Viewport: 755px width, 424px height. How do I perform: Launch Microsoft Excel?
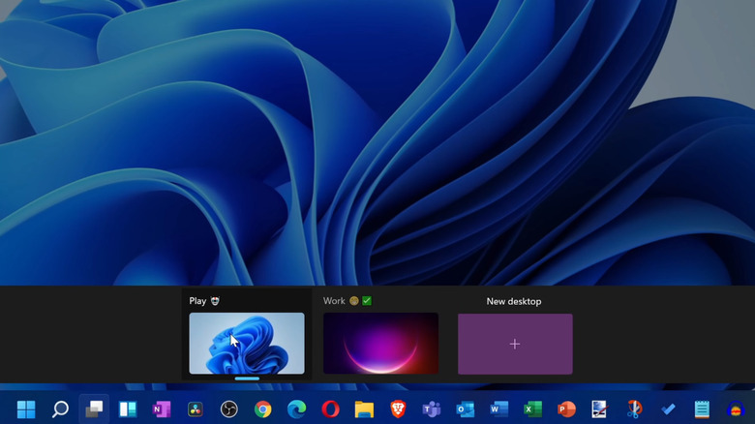pyautogui.click(x=533, y=409)
